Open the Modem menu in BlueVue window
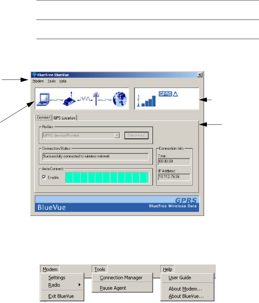 click(38, 81)
